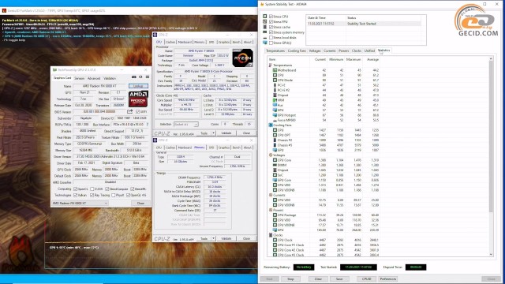Click the DIMM voltage icon
This screenshot has width=505, height=284.
tap(275, 165)
